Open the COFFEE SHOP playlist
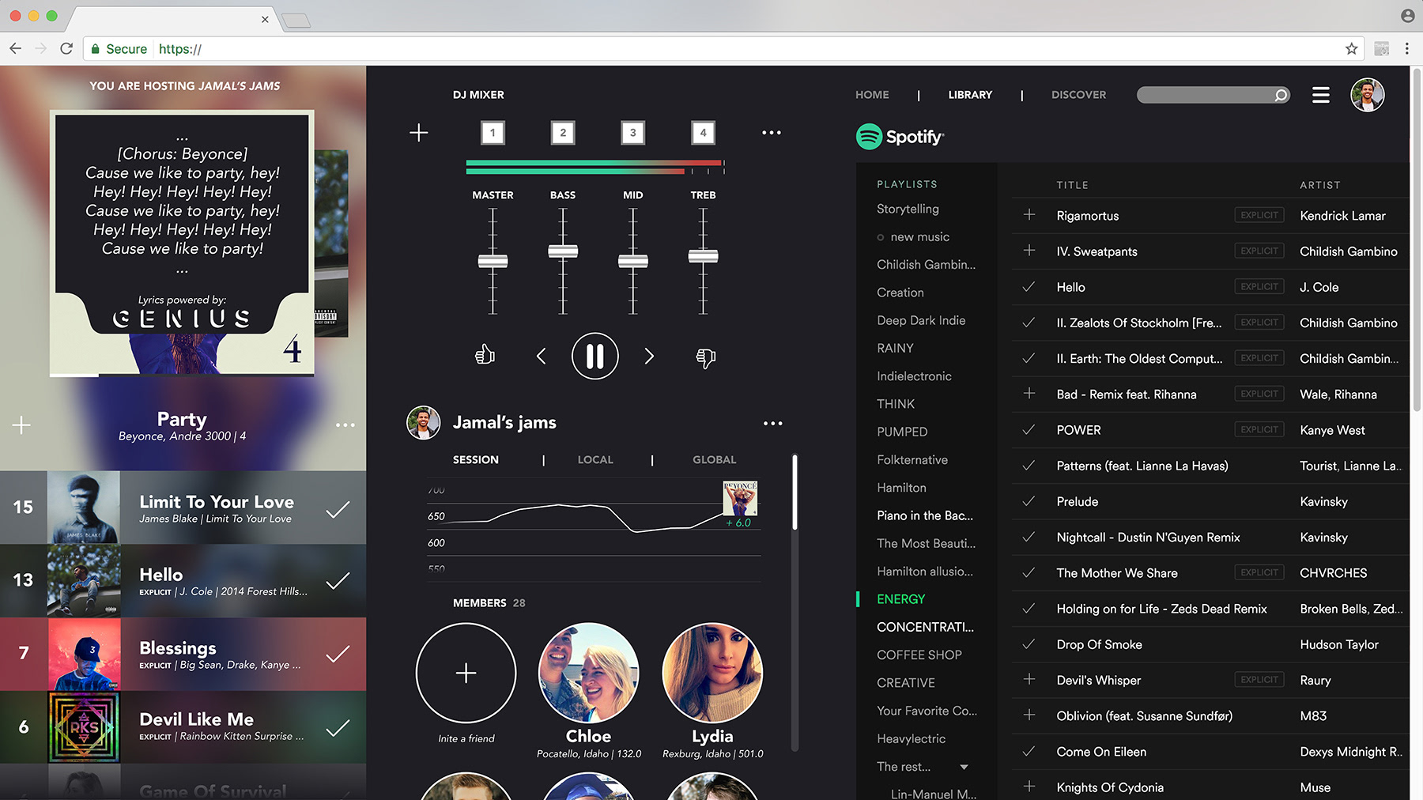This screenshot has width=1423, height=800. point(919,655)
